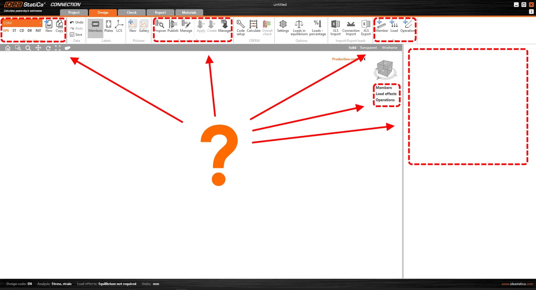Toggle Plates labels display
This screenshot has height=290, width=536.
tap(109, 26)
